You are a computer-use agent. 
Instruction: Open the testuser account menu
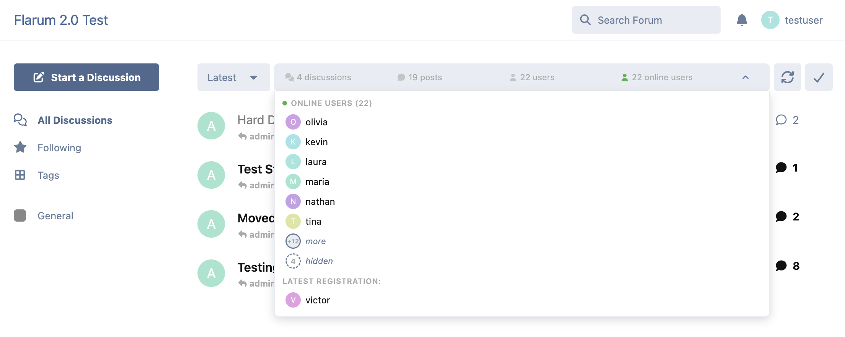click(x=792, y=20)
